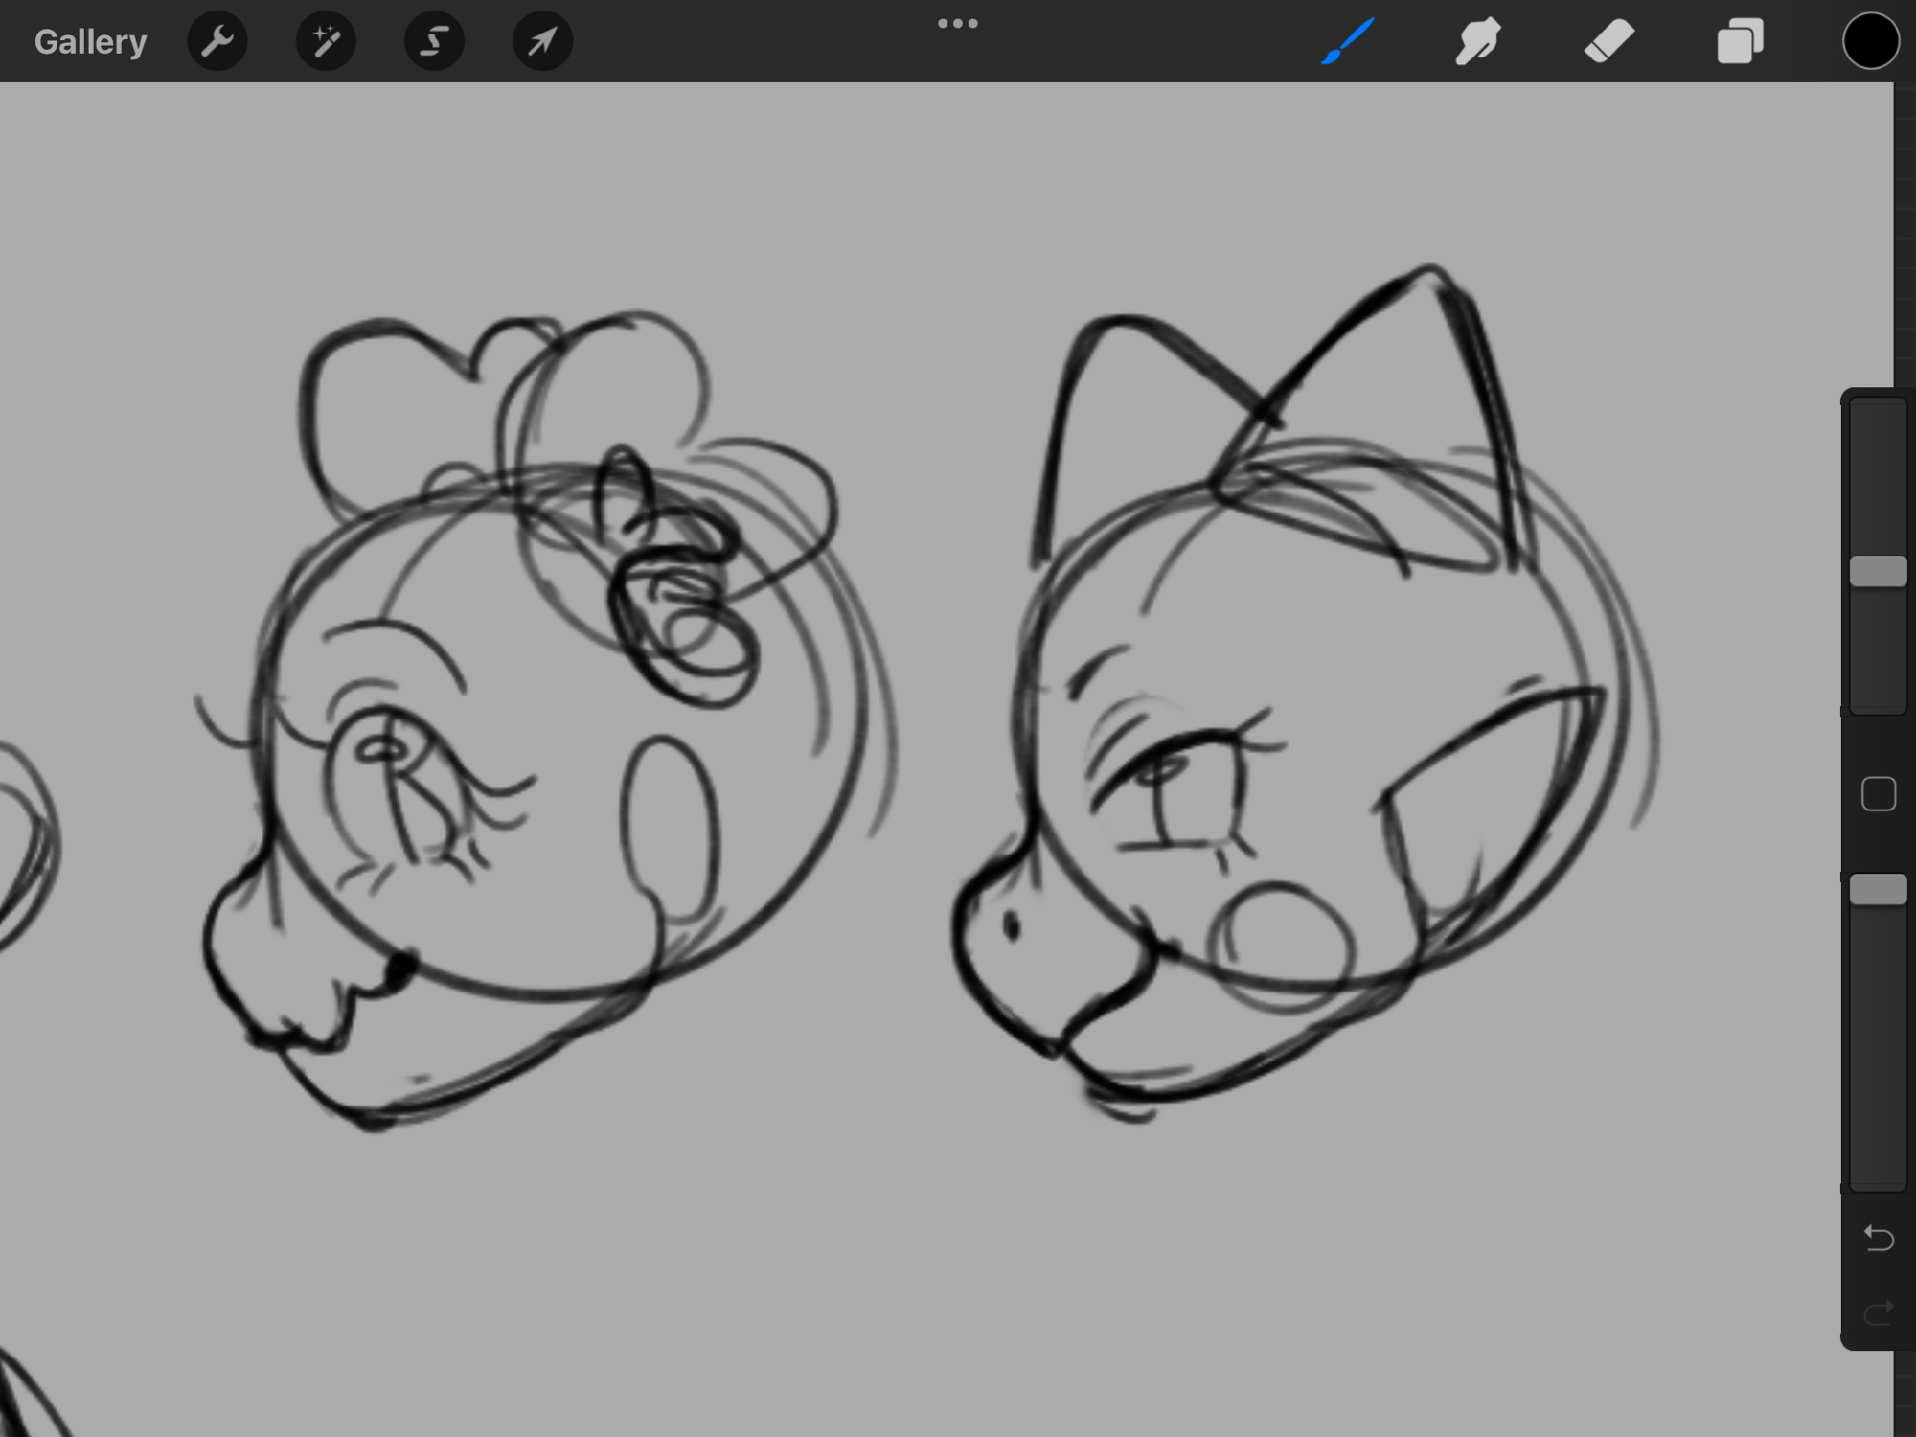This screenshot has width=1916, height=1437.
Task: Open the Adjustments magic wand menu
Action: (326, 41)
